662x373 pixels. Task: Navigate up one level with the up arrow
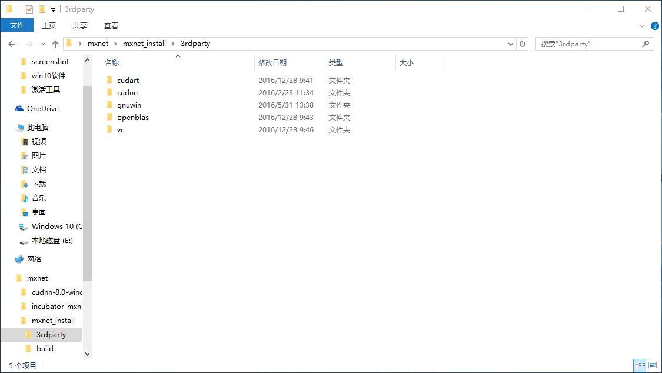[x=55, y=44]
